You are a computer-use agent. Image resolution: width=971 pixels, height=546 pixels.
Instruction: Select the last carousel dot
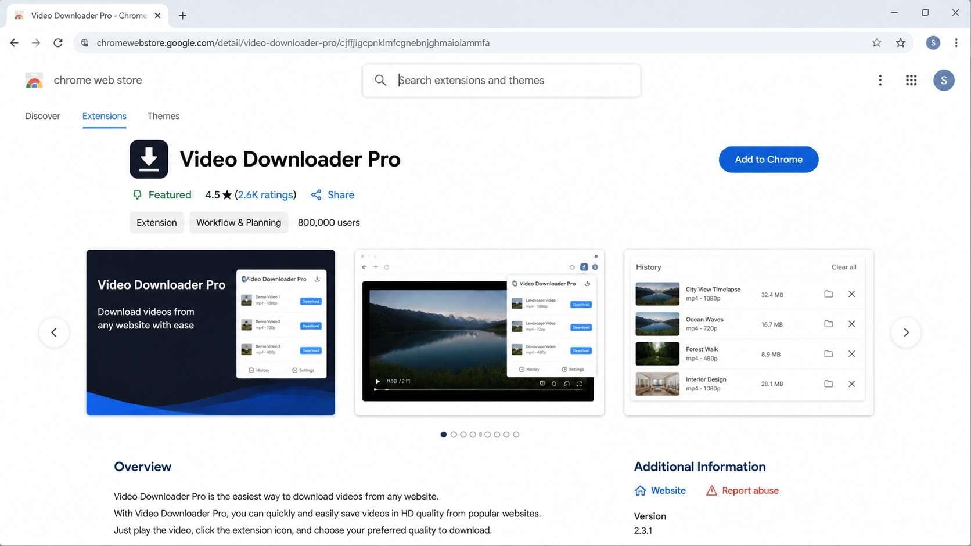click(x=516, y=435)
